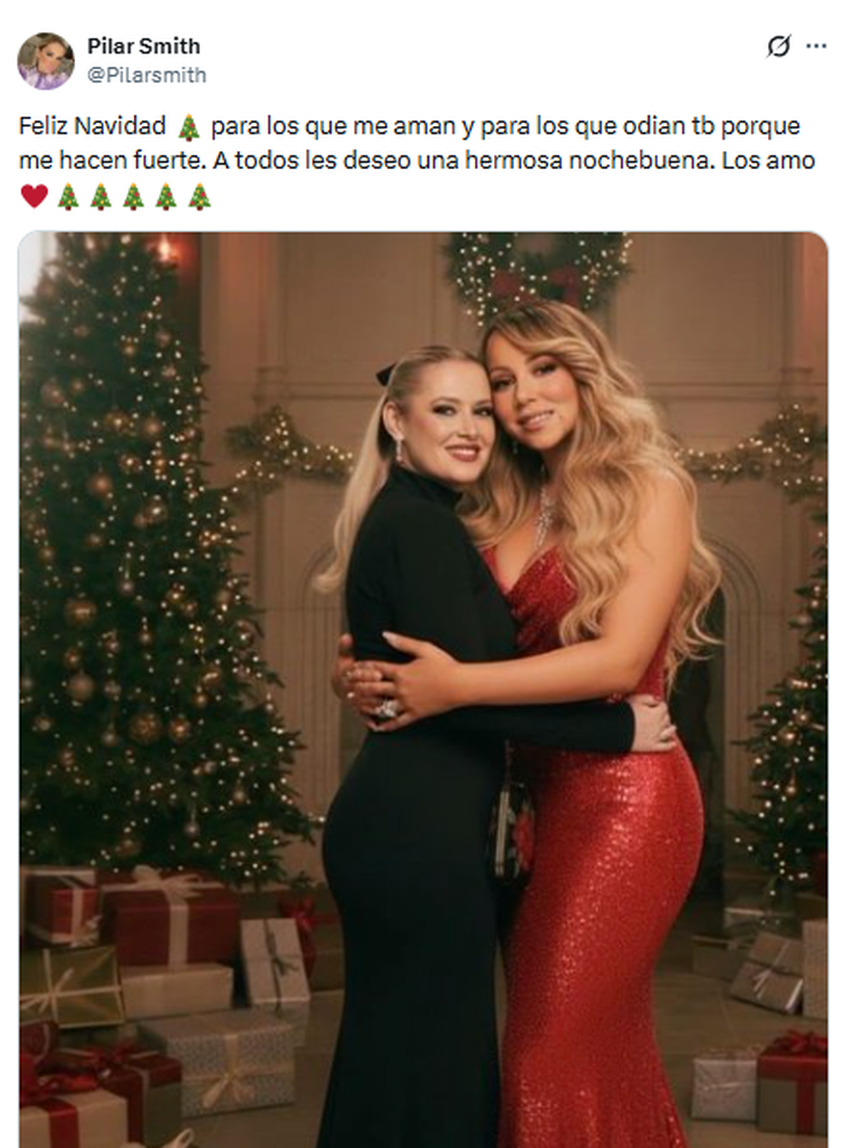Click the first tree emoji following the heart
Screen dimensions: 849x1148
[x=68, y=197]
